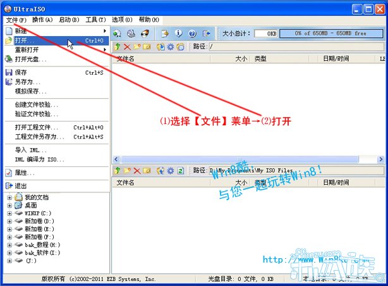Expand the 新加卷 (F:) drive node

9,237
